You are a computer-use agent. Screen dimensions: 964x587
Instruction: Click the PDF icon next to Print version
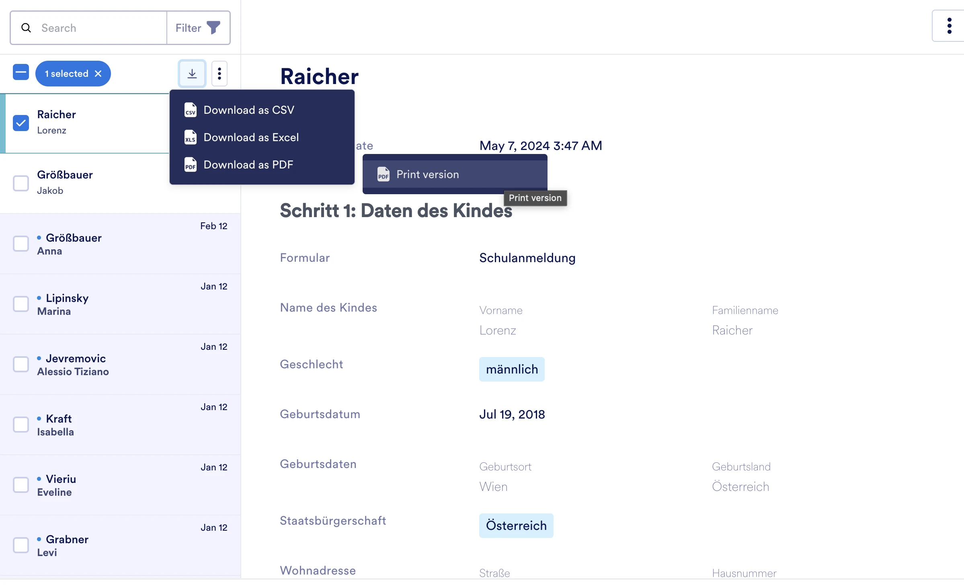pos(383,174)
